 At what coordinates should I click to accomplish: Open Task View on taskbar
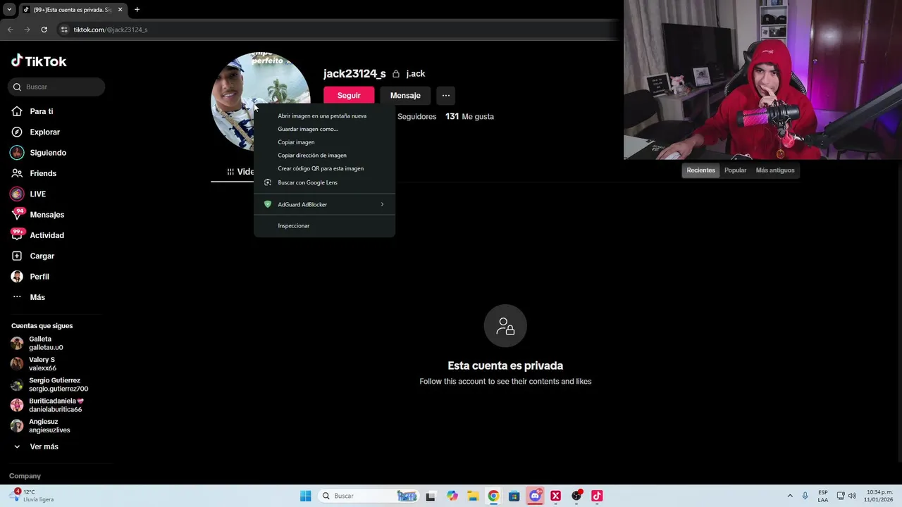(x=431, y=496)
